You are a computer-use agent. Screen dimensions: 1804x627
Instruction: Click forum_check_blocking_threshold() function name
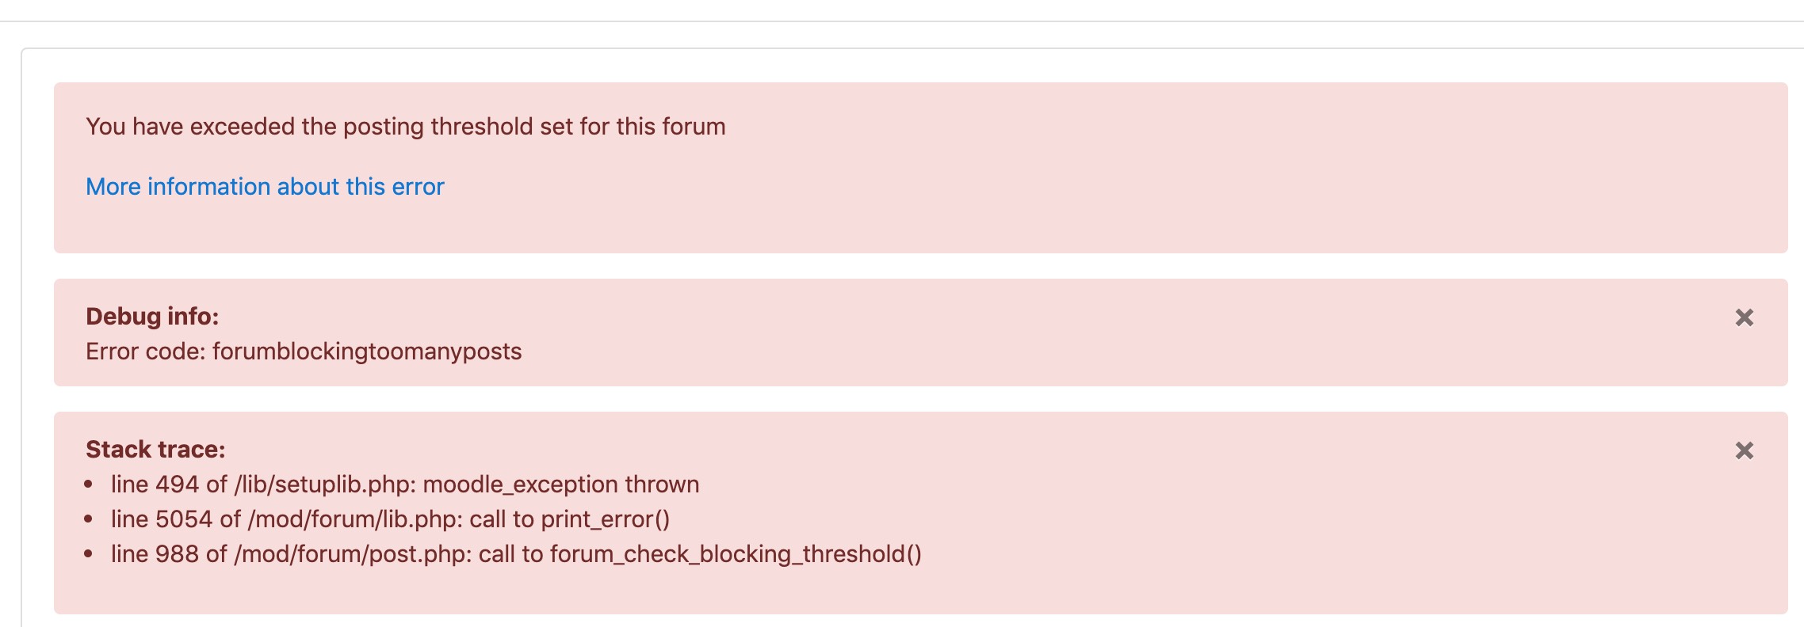pos(736,553)
